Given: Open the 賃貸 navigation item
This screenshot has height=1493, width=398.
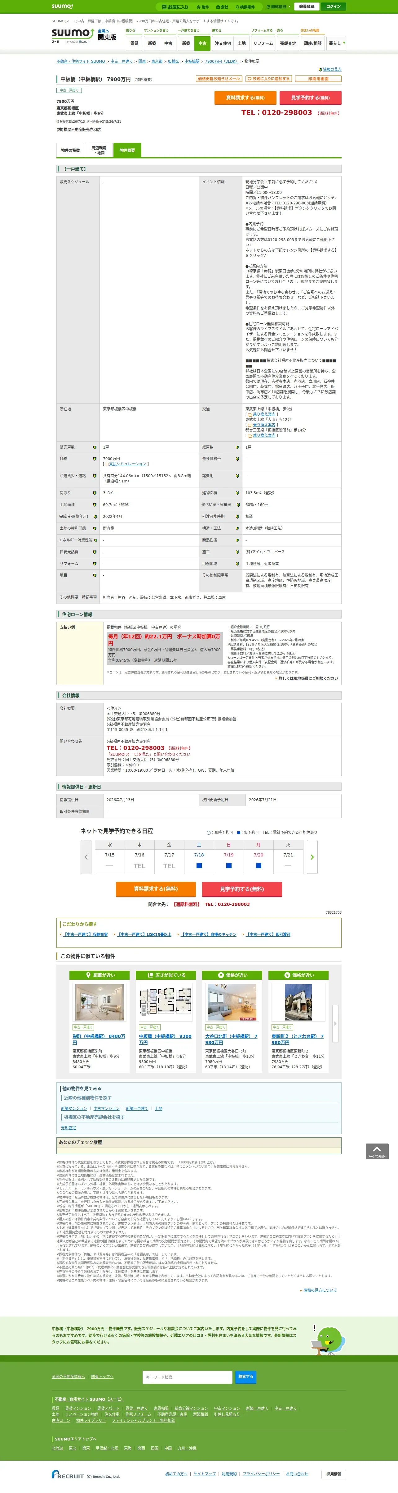Looking at the screenshot, I should [134, 43].
